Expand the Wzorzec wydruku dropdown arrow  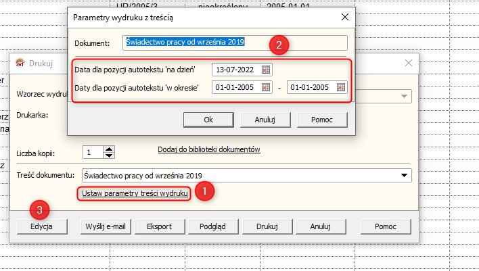(x=404, y=97)
